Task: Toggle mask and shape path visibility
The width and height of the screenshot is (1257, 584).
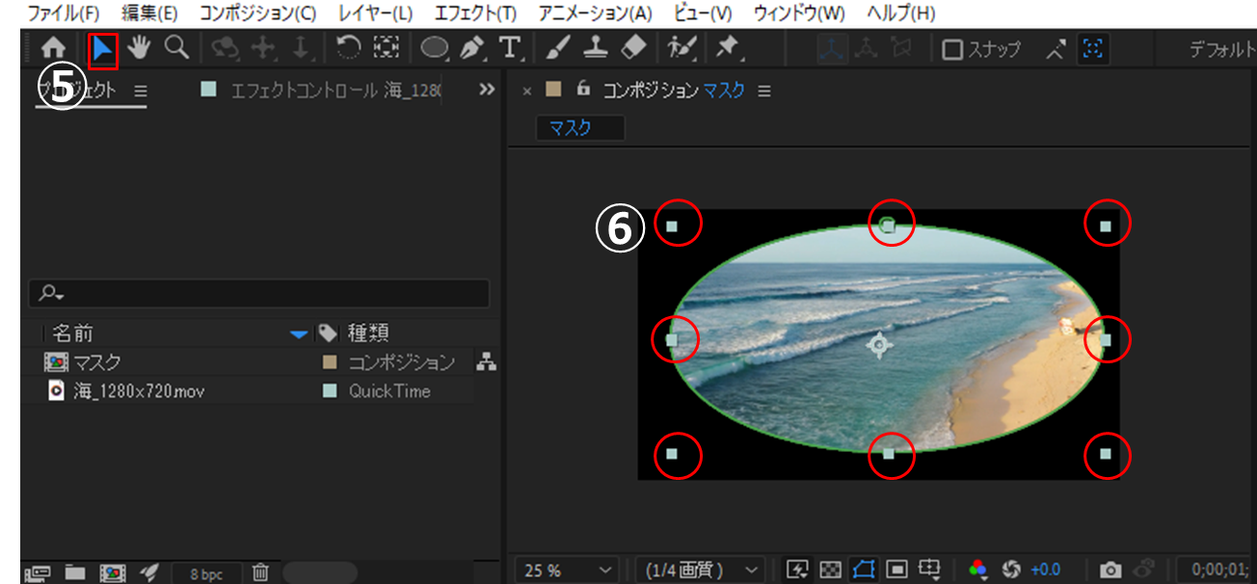Action: (862, 570)
